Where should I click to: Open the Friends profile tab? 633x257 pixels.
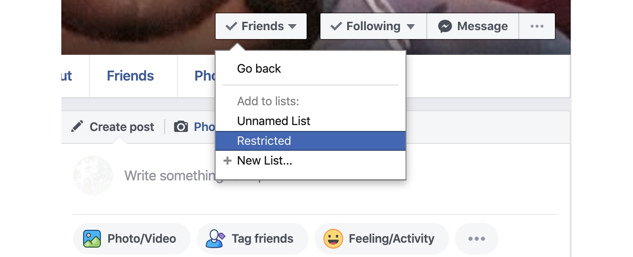(x=131, y=76)
